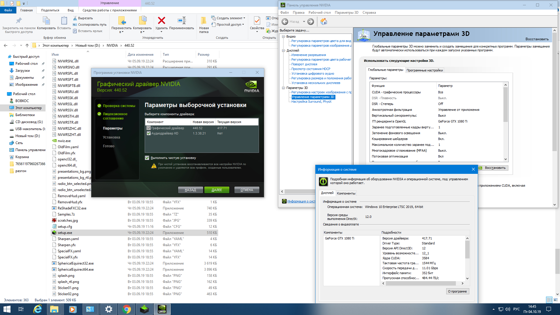Click the Rename icon in ribbon
This screenshot has height=315, width=560.
pos(182,20)
